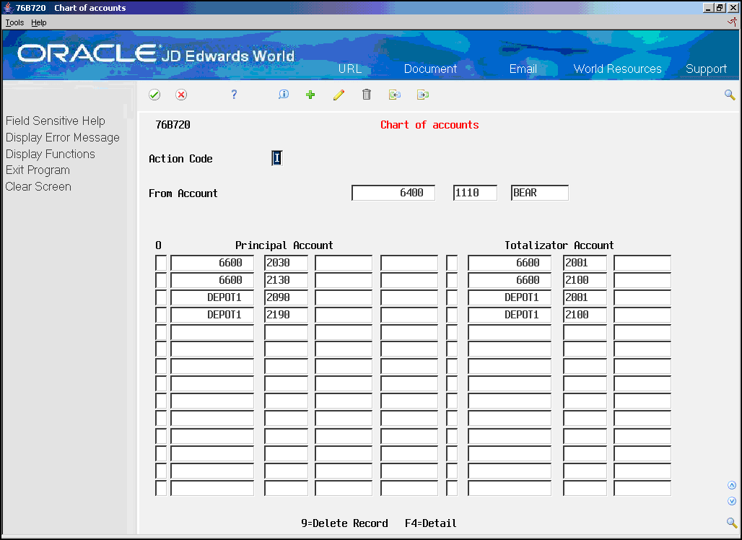Click Totalizator DEPOT1 field in 2190 row
The image size is (742, 540).
510,315
